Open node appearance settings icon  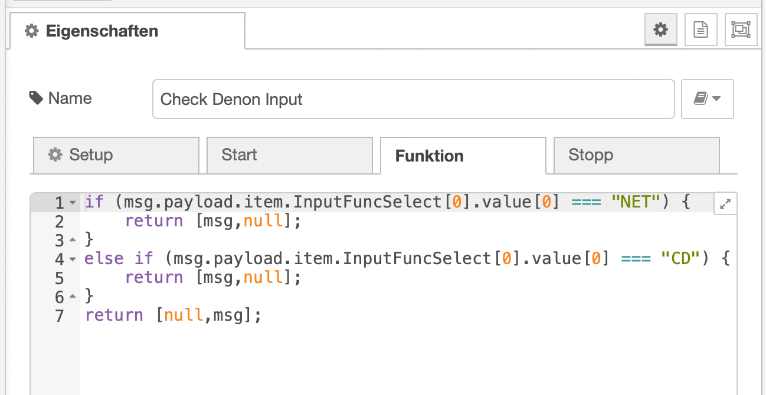pos(741,29)
